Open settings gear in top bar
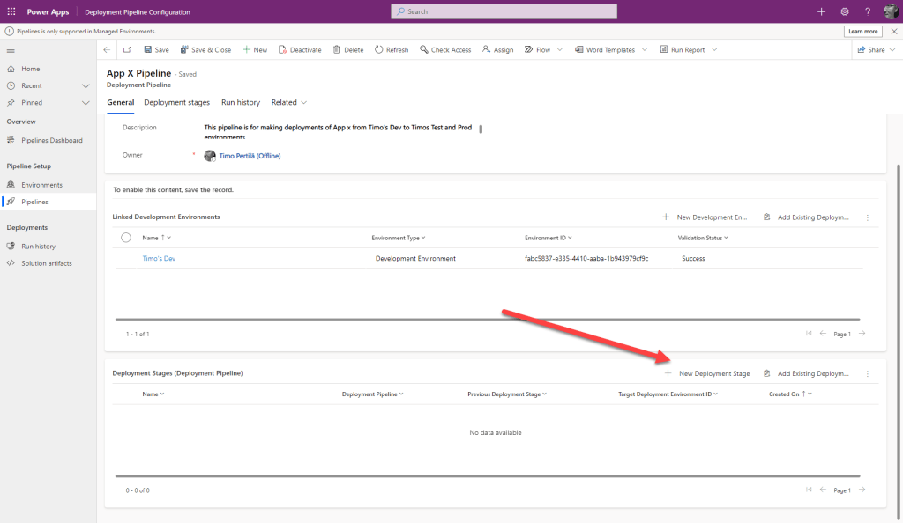This screenshot has height=523, width=903. (845, 11)
